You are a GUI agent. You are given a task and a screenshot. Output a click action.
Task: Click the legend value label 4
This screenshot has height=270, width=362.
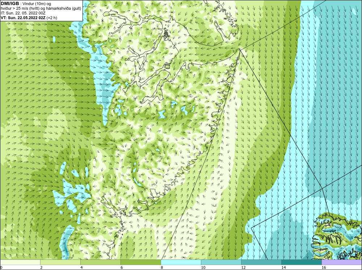(81, 267)
